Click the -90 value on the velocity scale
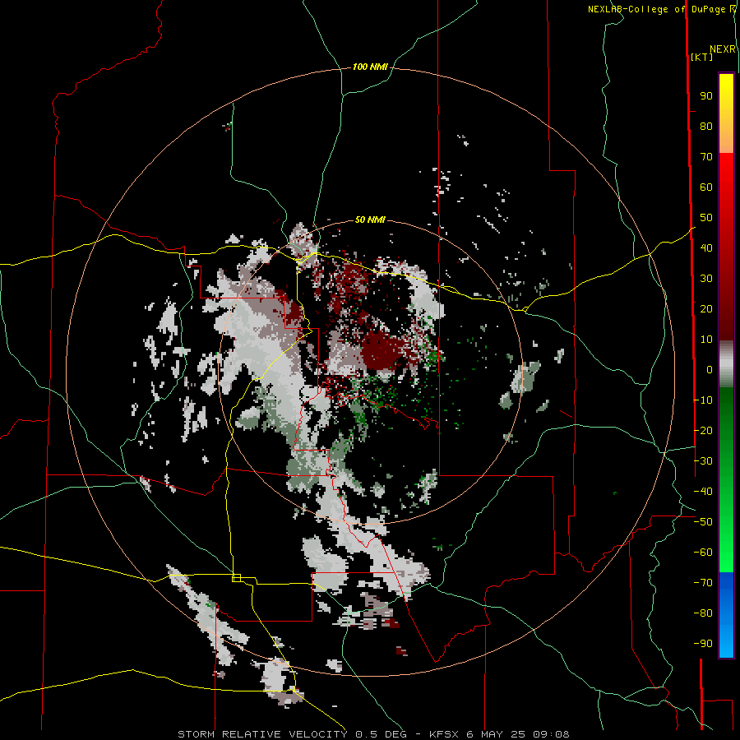This screenshot has height=740, width=740. [703, 644]
